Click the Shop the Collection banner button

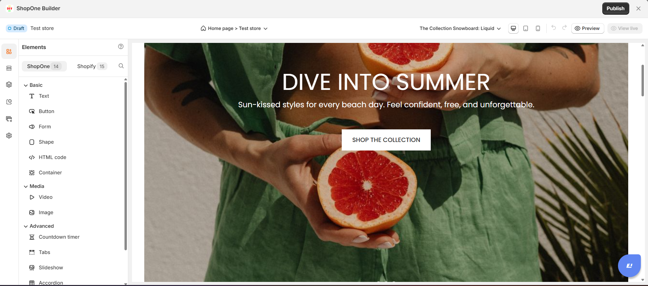click(386, 140)
